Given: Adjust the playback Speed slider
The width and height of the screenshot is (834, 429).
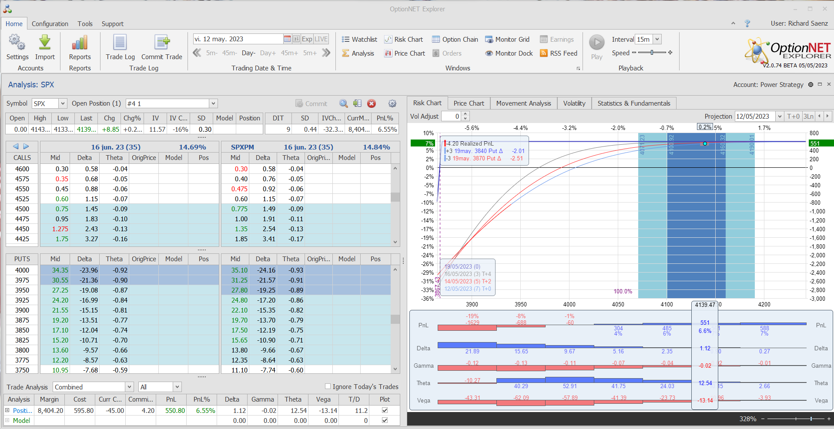Looking at the screenshot, I should pos(652,53).
